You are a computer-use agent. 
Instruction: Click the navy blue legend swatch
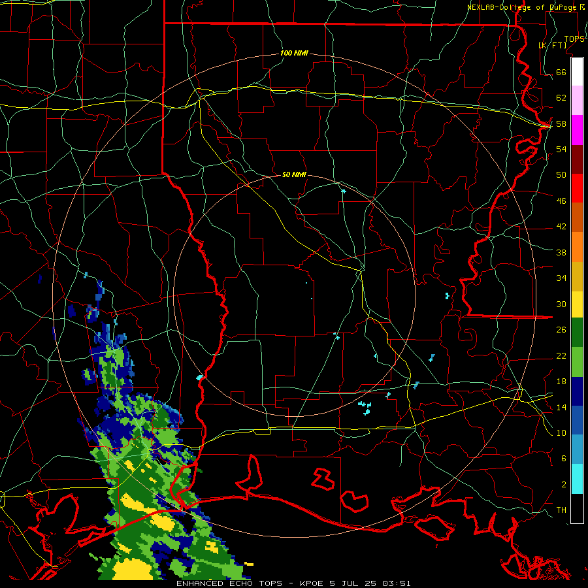(577, 391)
